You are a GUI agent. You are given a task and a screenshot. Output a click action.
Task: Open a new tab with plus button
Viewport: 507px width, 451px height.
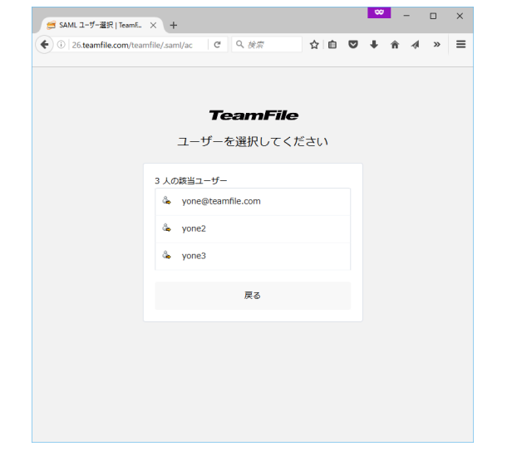pyautogui.click(x=174, y=25)
